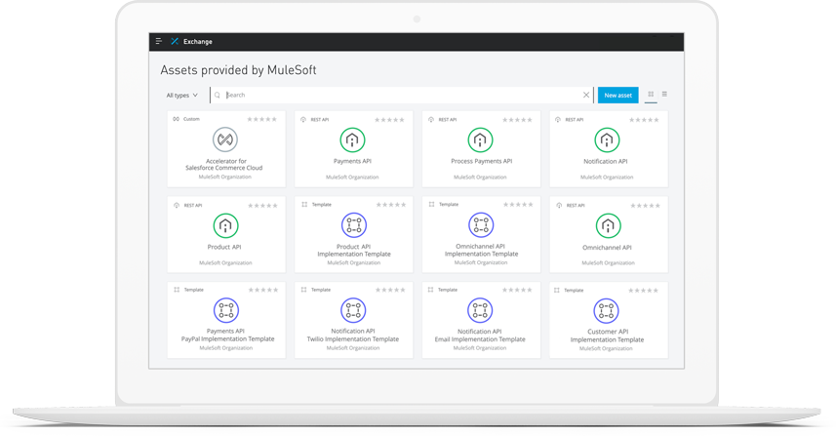Click REST API type icon on Product API card
The height and width of the screenshot is (436, 836).
pyautogui.click(x=177, y=205)
